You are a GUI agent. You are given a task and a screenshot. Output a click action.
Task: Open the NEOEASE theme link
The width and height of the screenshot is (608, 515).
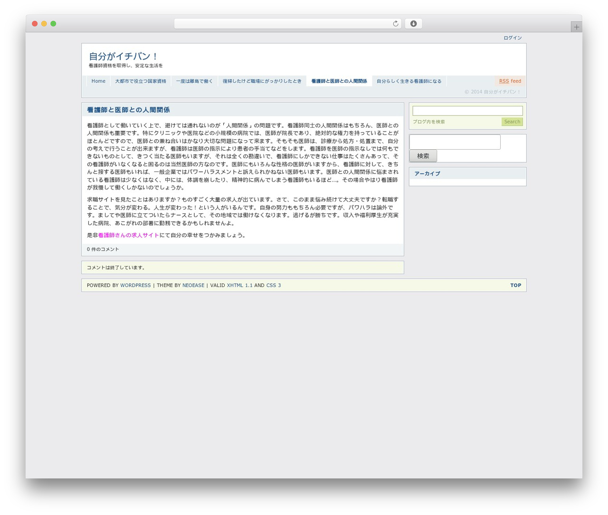[x=193, y=286]
